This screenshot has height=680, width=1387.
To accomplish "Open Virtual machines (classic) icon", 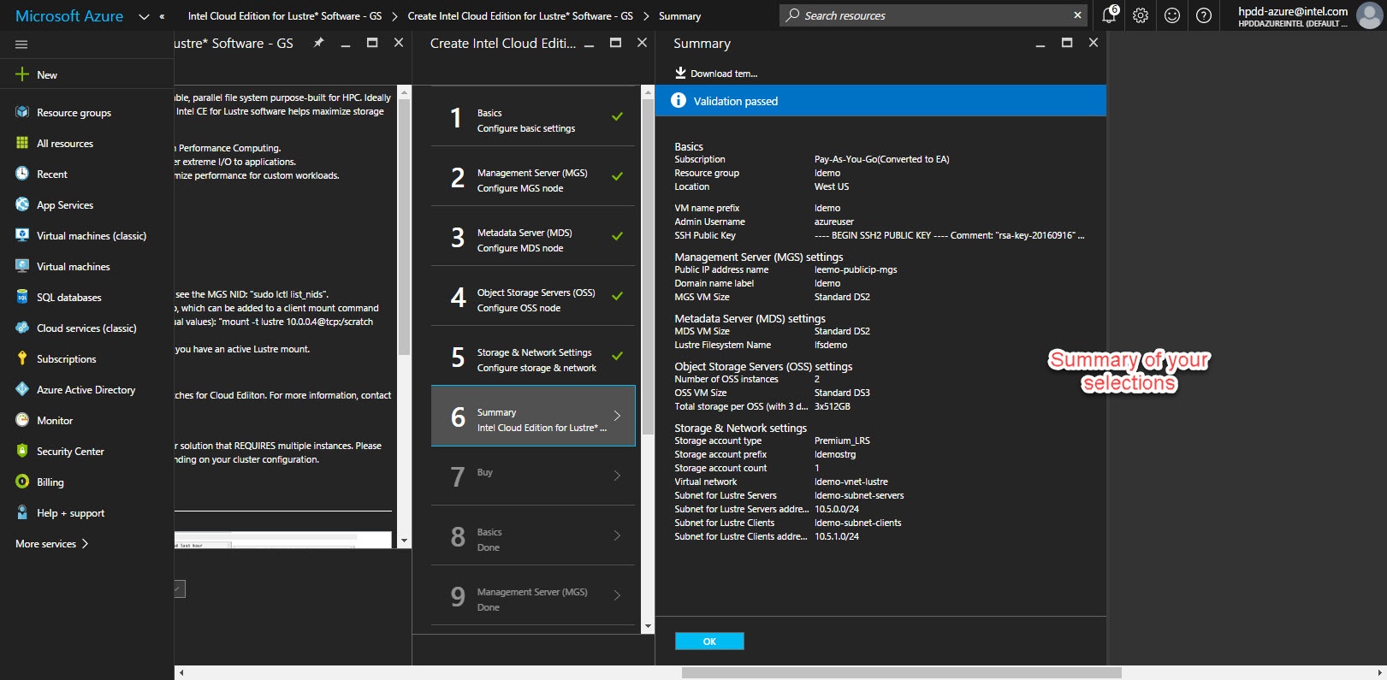I will pyautogui.click(x=22, y=235).
